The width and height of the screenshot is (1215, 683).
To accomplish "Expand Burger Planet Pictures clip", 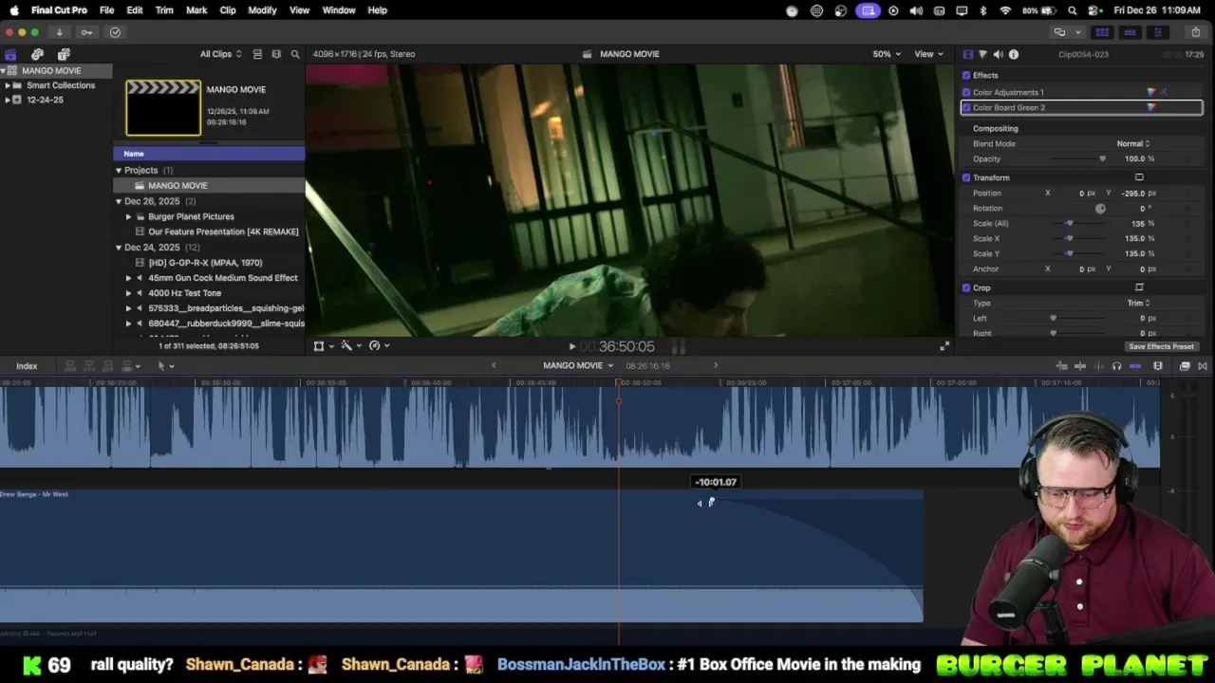I will (129, 216).
